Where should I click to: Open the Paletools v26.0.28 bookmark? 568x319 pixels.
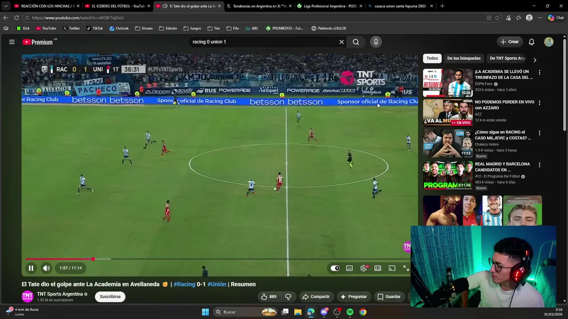329,28
